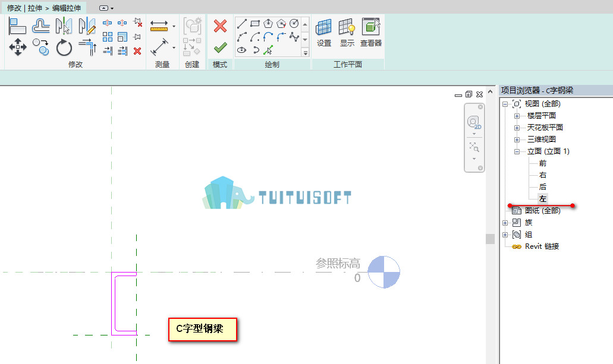Select the Copy tool

pos(40,48)
